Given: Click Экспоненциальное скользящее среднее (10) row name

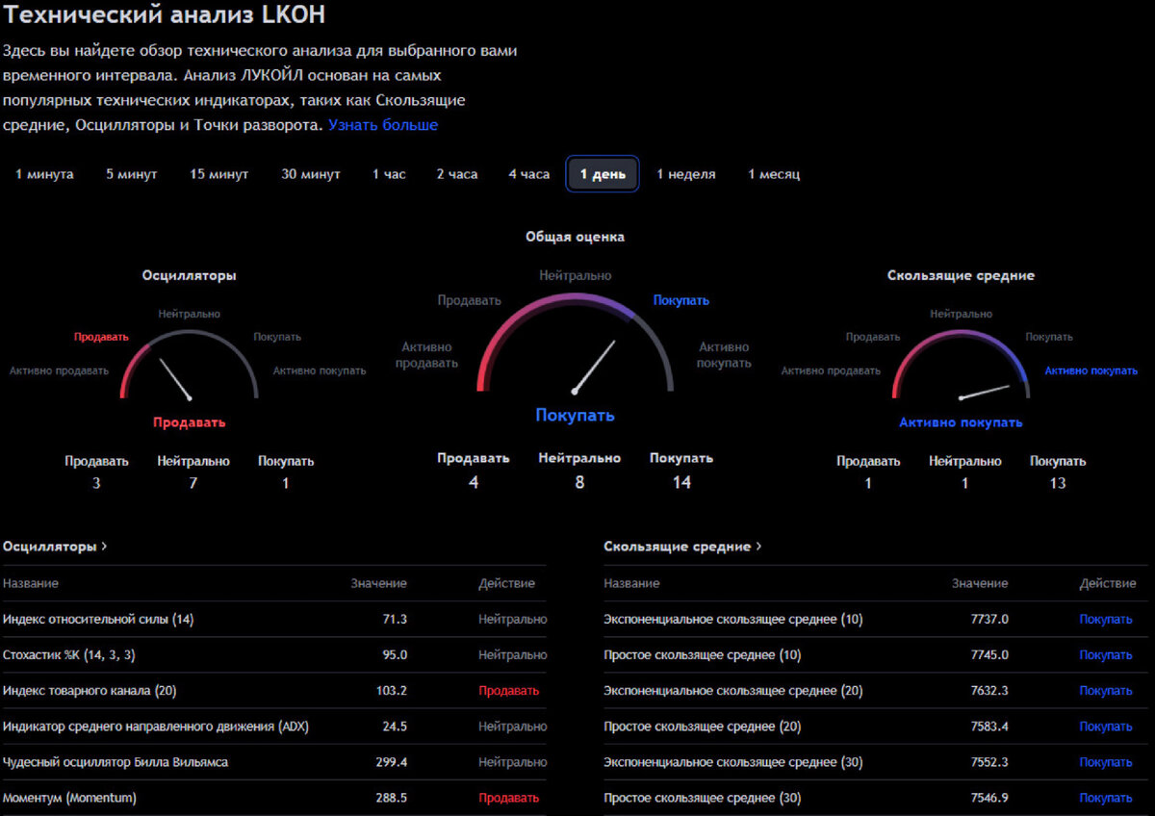Looking at the screenshot, I should pos(733,619).
